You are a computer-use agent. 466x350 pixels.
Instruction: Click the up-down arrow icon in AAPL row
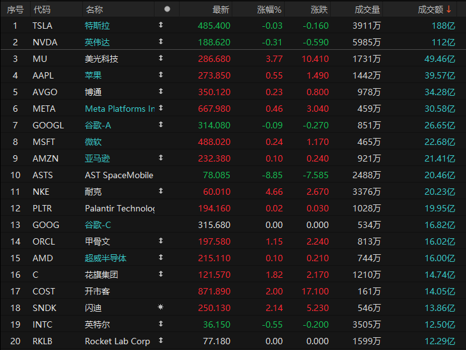pyautogui.click(x=161, y=75)
